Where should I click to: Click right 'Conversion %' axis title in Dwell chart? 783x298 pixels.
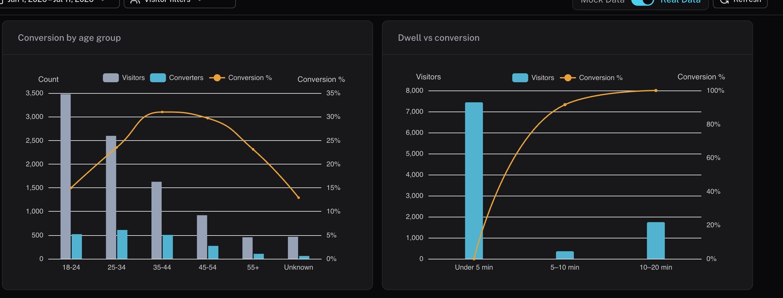click(701, 77)
